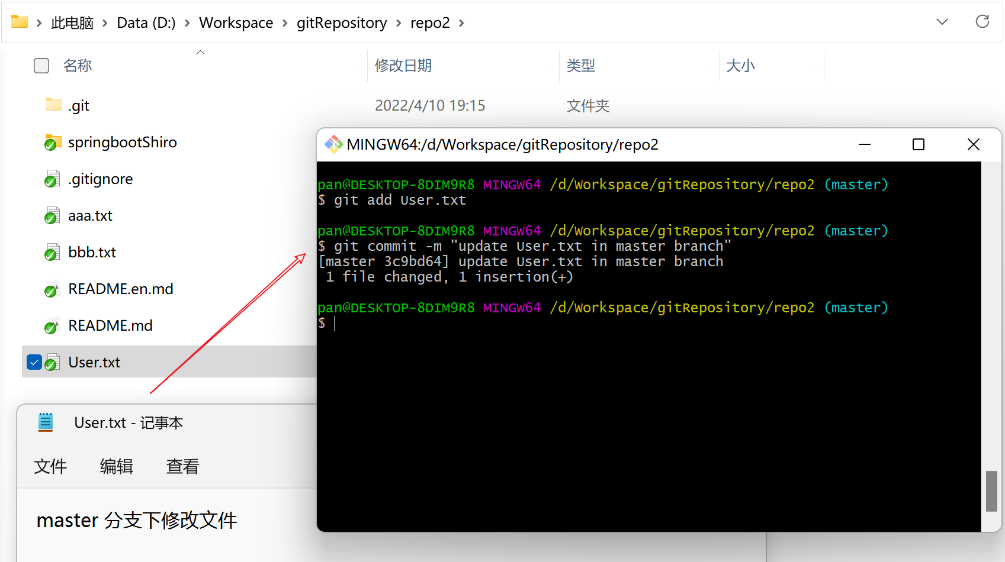The width and height of the screenshot is (1005, 562).
Task: Open the 文件 menu in Notepad
Action: (x=50, y=467)
